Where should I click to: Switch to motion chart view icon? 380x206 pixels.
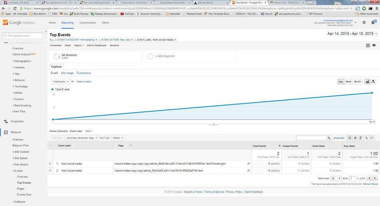[x=373, y=82]
